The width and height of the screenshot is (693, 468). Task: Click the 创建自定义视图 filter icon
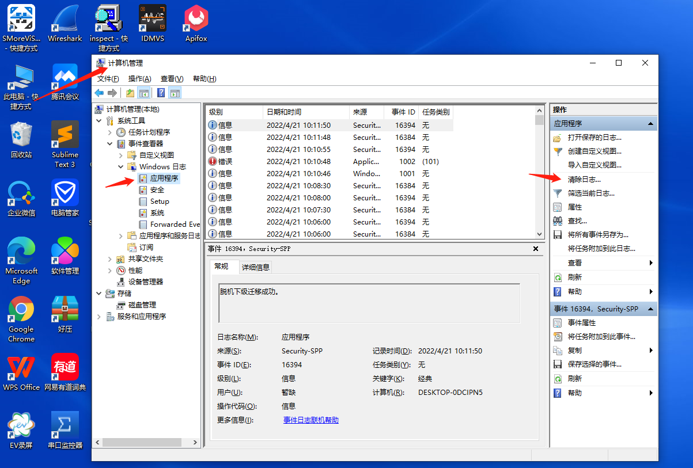coord(558,152)
